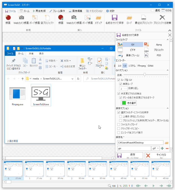The width and height of the screenshot is (175, 190).
Task: Open 最近のプロジェクト list
Action: [143, 19]
